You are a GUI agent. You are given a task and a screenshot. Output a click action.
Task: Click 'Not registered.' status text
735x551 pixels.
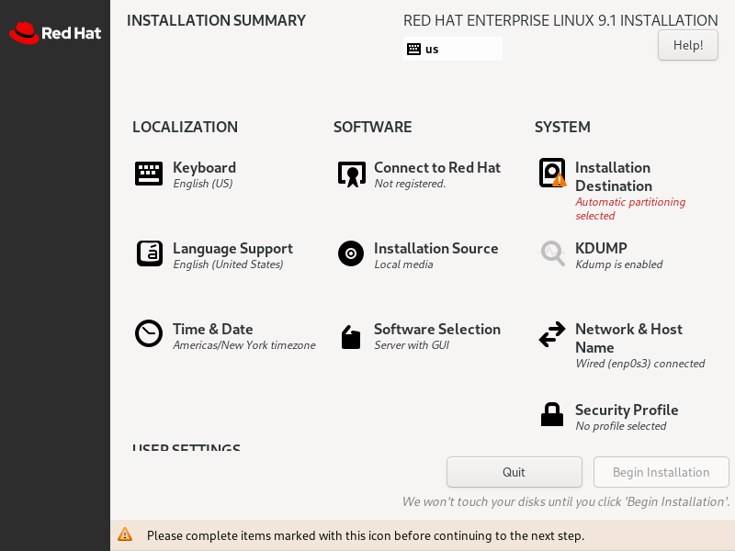point(410,184)
